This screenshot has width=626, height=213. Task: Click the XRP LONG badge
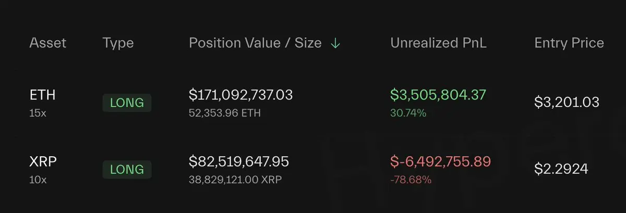point(127,170)
